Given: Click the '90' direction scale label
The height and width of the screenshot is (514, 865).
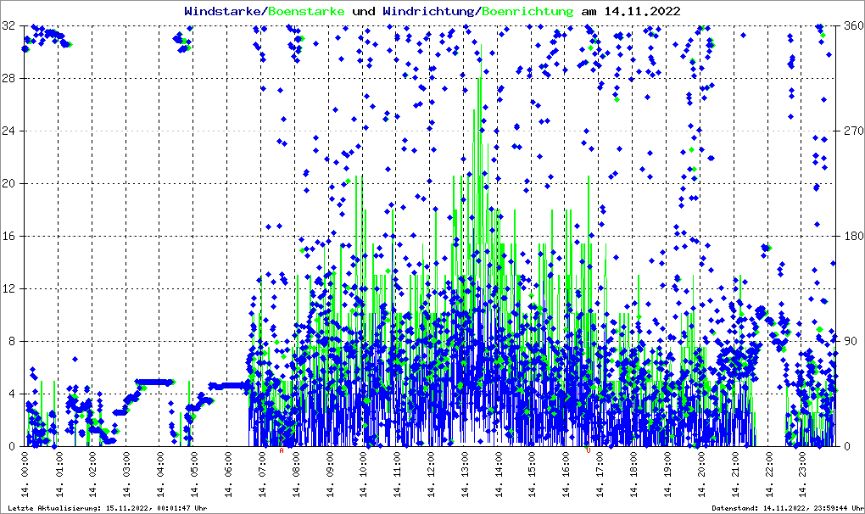Looking at the screenshot, I should [x=851, y=341].
